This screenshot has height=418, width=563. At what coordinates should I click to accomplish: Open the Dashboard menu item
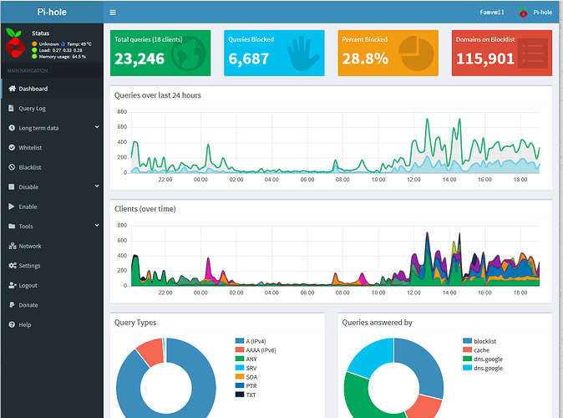coord(53,89)
